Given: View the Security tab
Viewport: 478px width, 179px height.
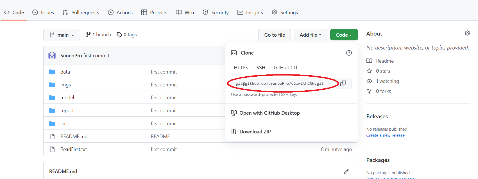Looking at the screenshot, I should pyautogui.click(x=216, y=12).
